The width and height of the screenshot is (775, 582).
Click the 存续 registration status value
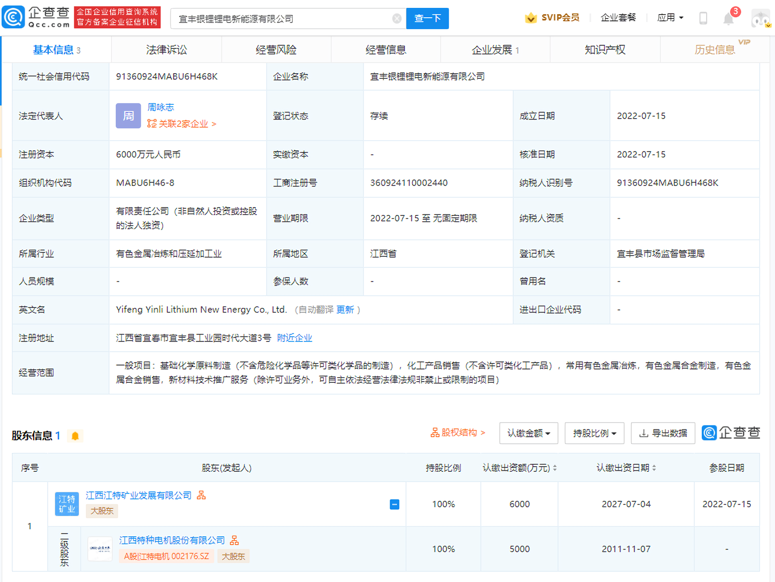click(379, 116)
